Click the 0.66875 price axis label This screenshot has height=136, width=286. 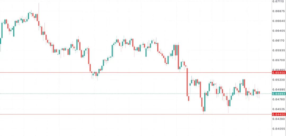(279, 11)
